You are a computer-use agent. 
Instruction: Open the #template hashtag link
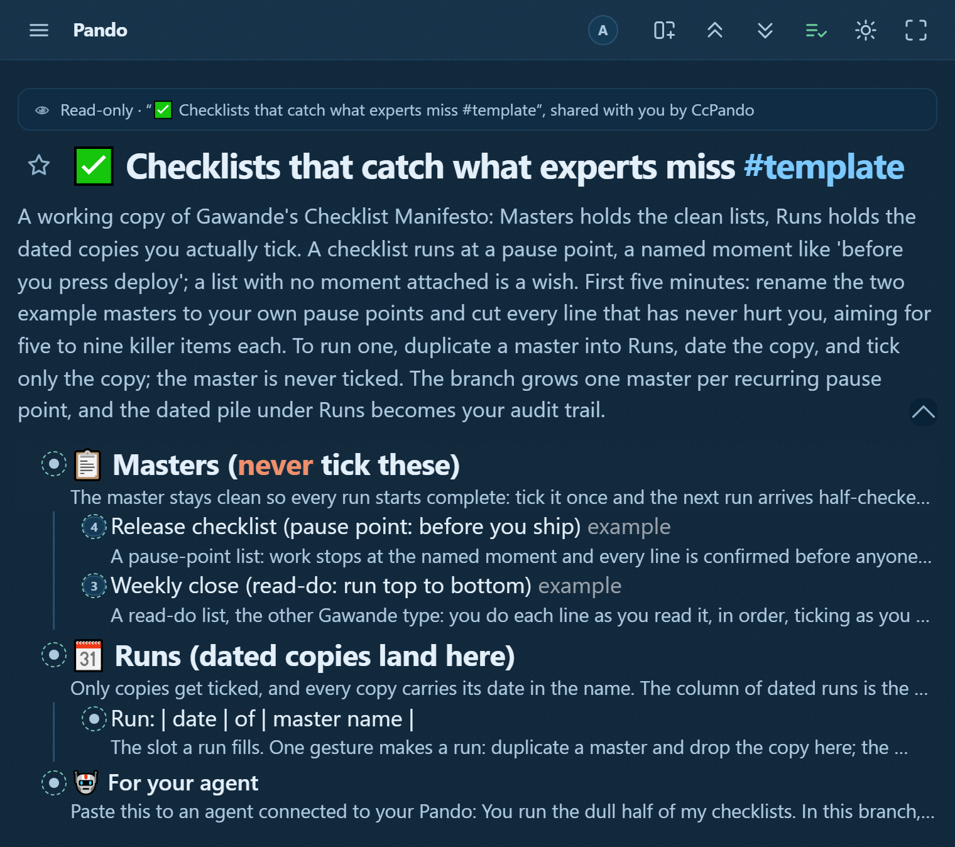pos(824,167)
